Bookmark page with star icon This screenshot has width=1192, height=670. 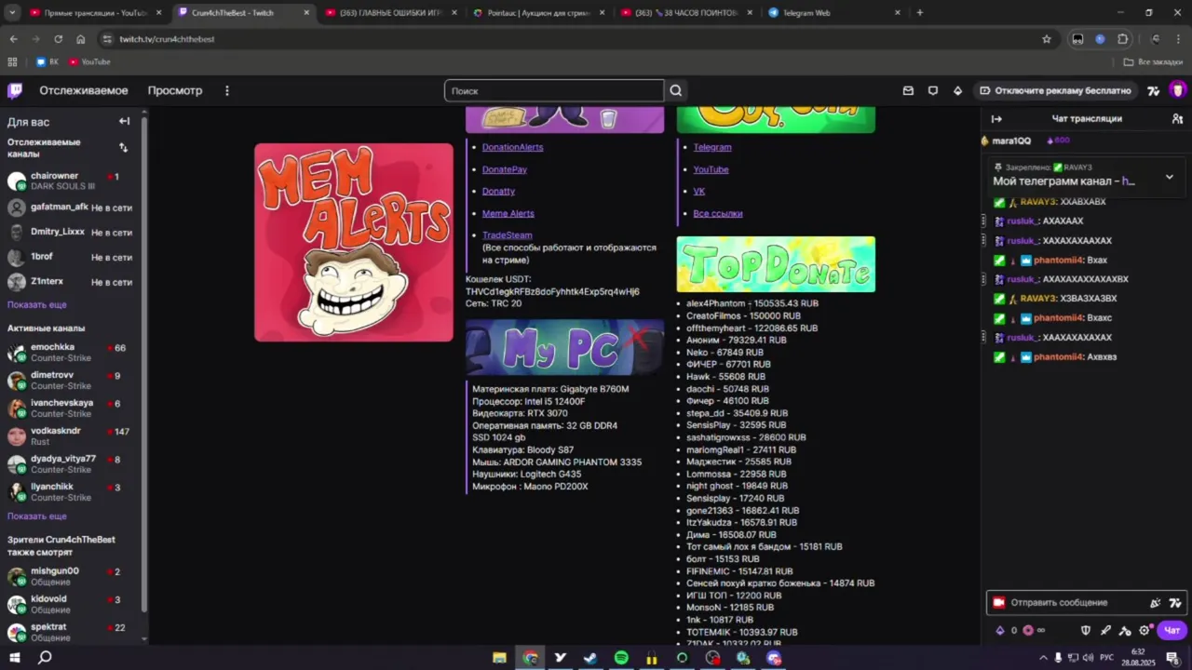point(1047,39)
